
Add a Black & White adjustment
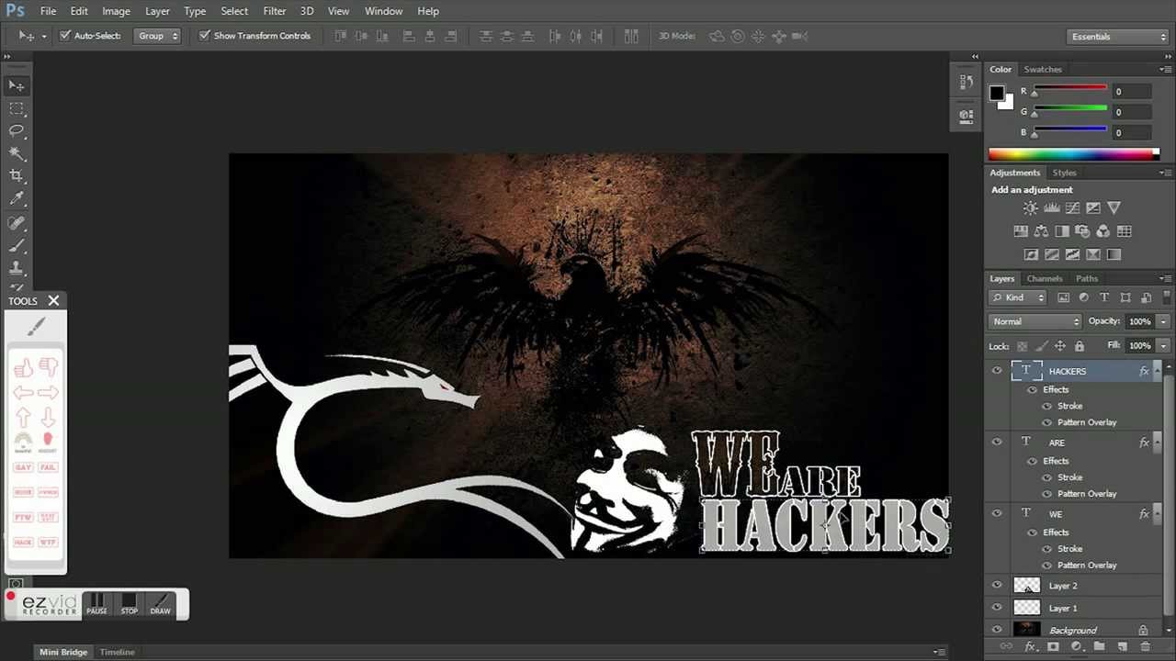click(x=1062, y=231)
